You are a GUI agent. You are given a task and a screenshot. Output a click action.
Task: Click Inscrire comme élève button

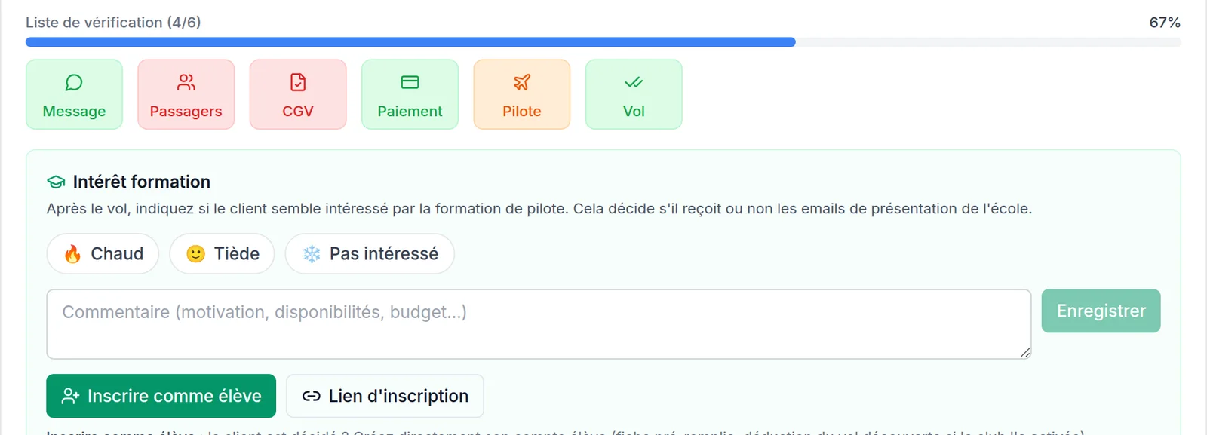click(x=161, y=396)
